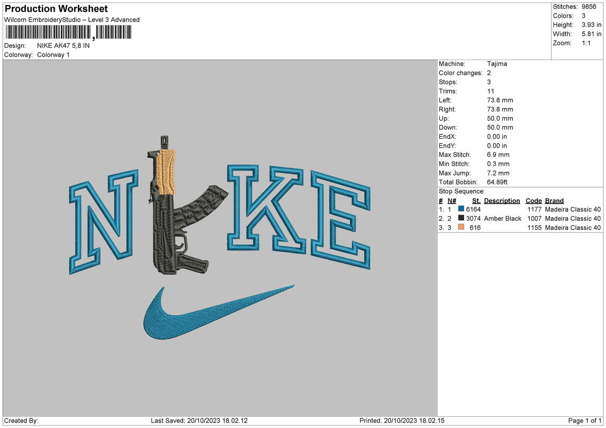606x428 pixels.
Task: Click the Height value 3.93 in
Action: point(592,25)
